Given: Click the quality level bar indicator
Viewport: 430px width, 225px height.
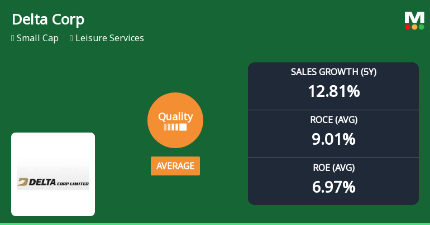Looking at the screenshot, I should click(x=175, y=127).
